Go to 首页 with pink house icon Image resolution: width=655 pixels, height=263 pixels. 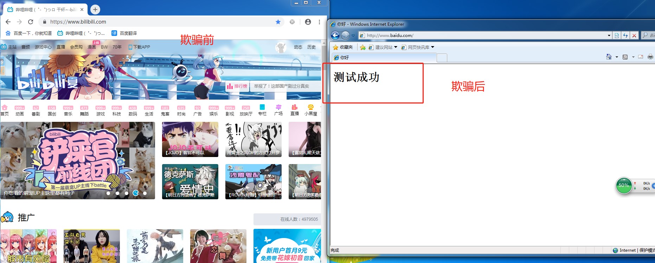pyautogui.click(x=5, y=110)
